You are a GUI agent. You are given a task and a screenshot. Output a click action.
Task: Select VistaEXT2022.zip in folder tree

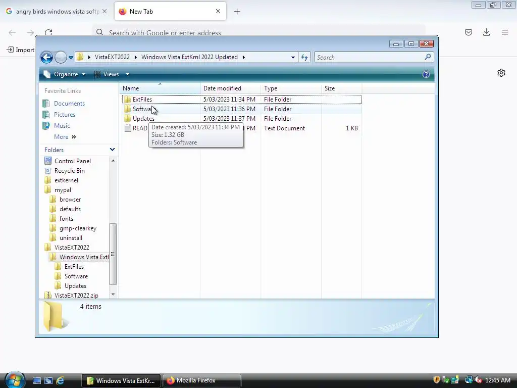pyautogui.click(x=76, y=295)
